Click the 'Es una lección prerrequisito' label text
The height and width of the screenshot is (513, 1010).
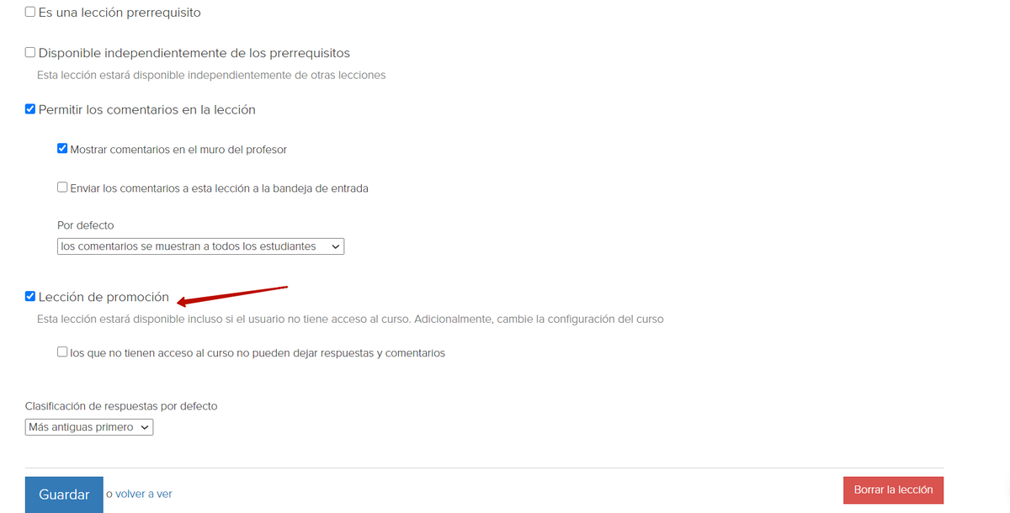(x=120, y=13)
